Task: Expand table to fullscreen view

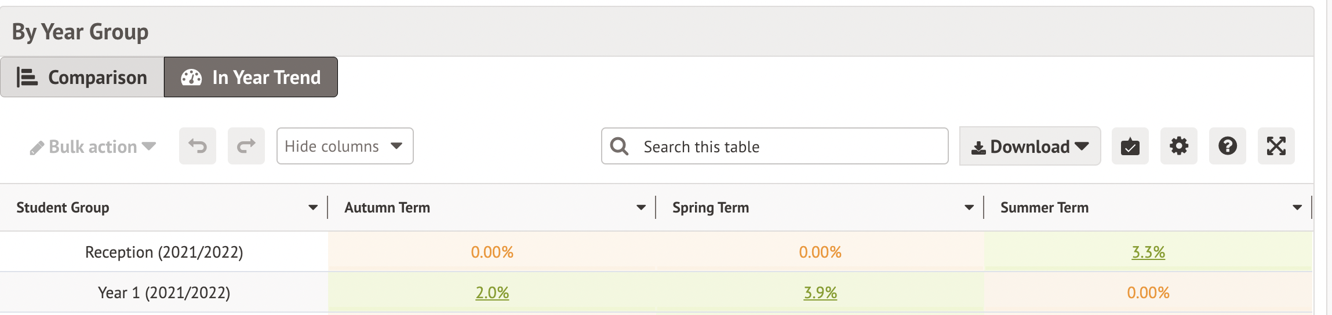Action: click(1276, 146)
